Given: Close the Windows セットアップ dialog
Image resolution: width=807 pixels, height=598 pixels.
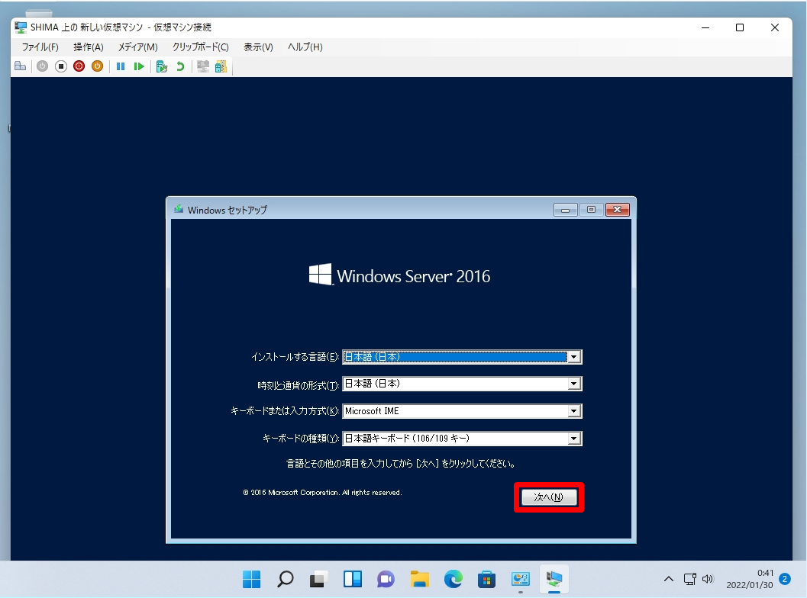Looking at the screenshot, I should 618,210.
